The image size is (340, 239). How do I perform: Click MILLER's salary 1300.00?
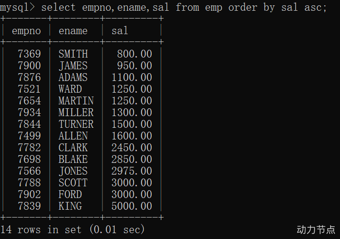132,112
